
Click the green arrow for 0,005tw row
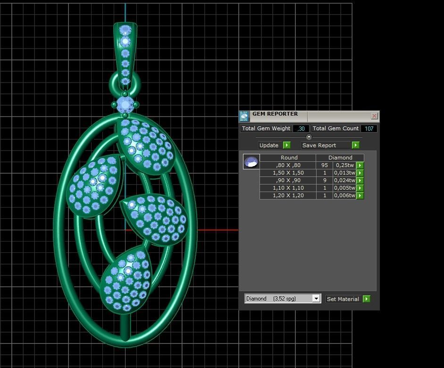pos(360,188)
